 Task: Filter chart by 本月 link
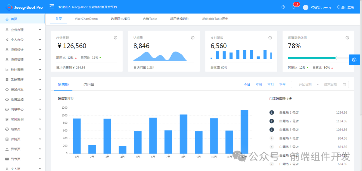270,85
